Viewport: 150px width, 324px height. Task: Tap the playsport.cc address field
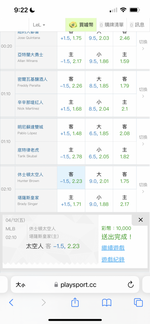pos(75,285)
